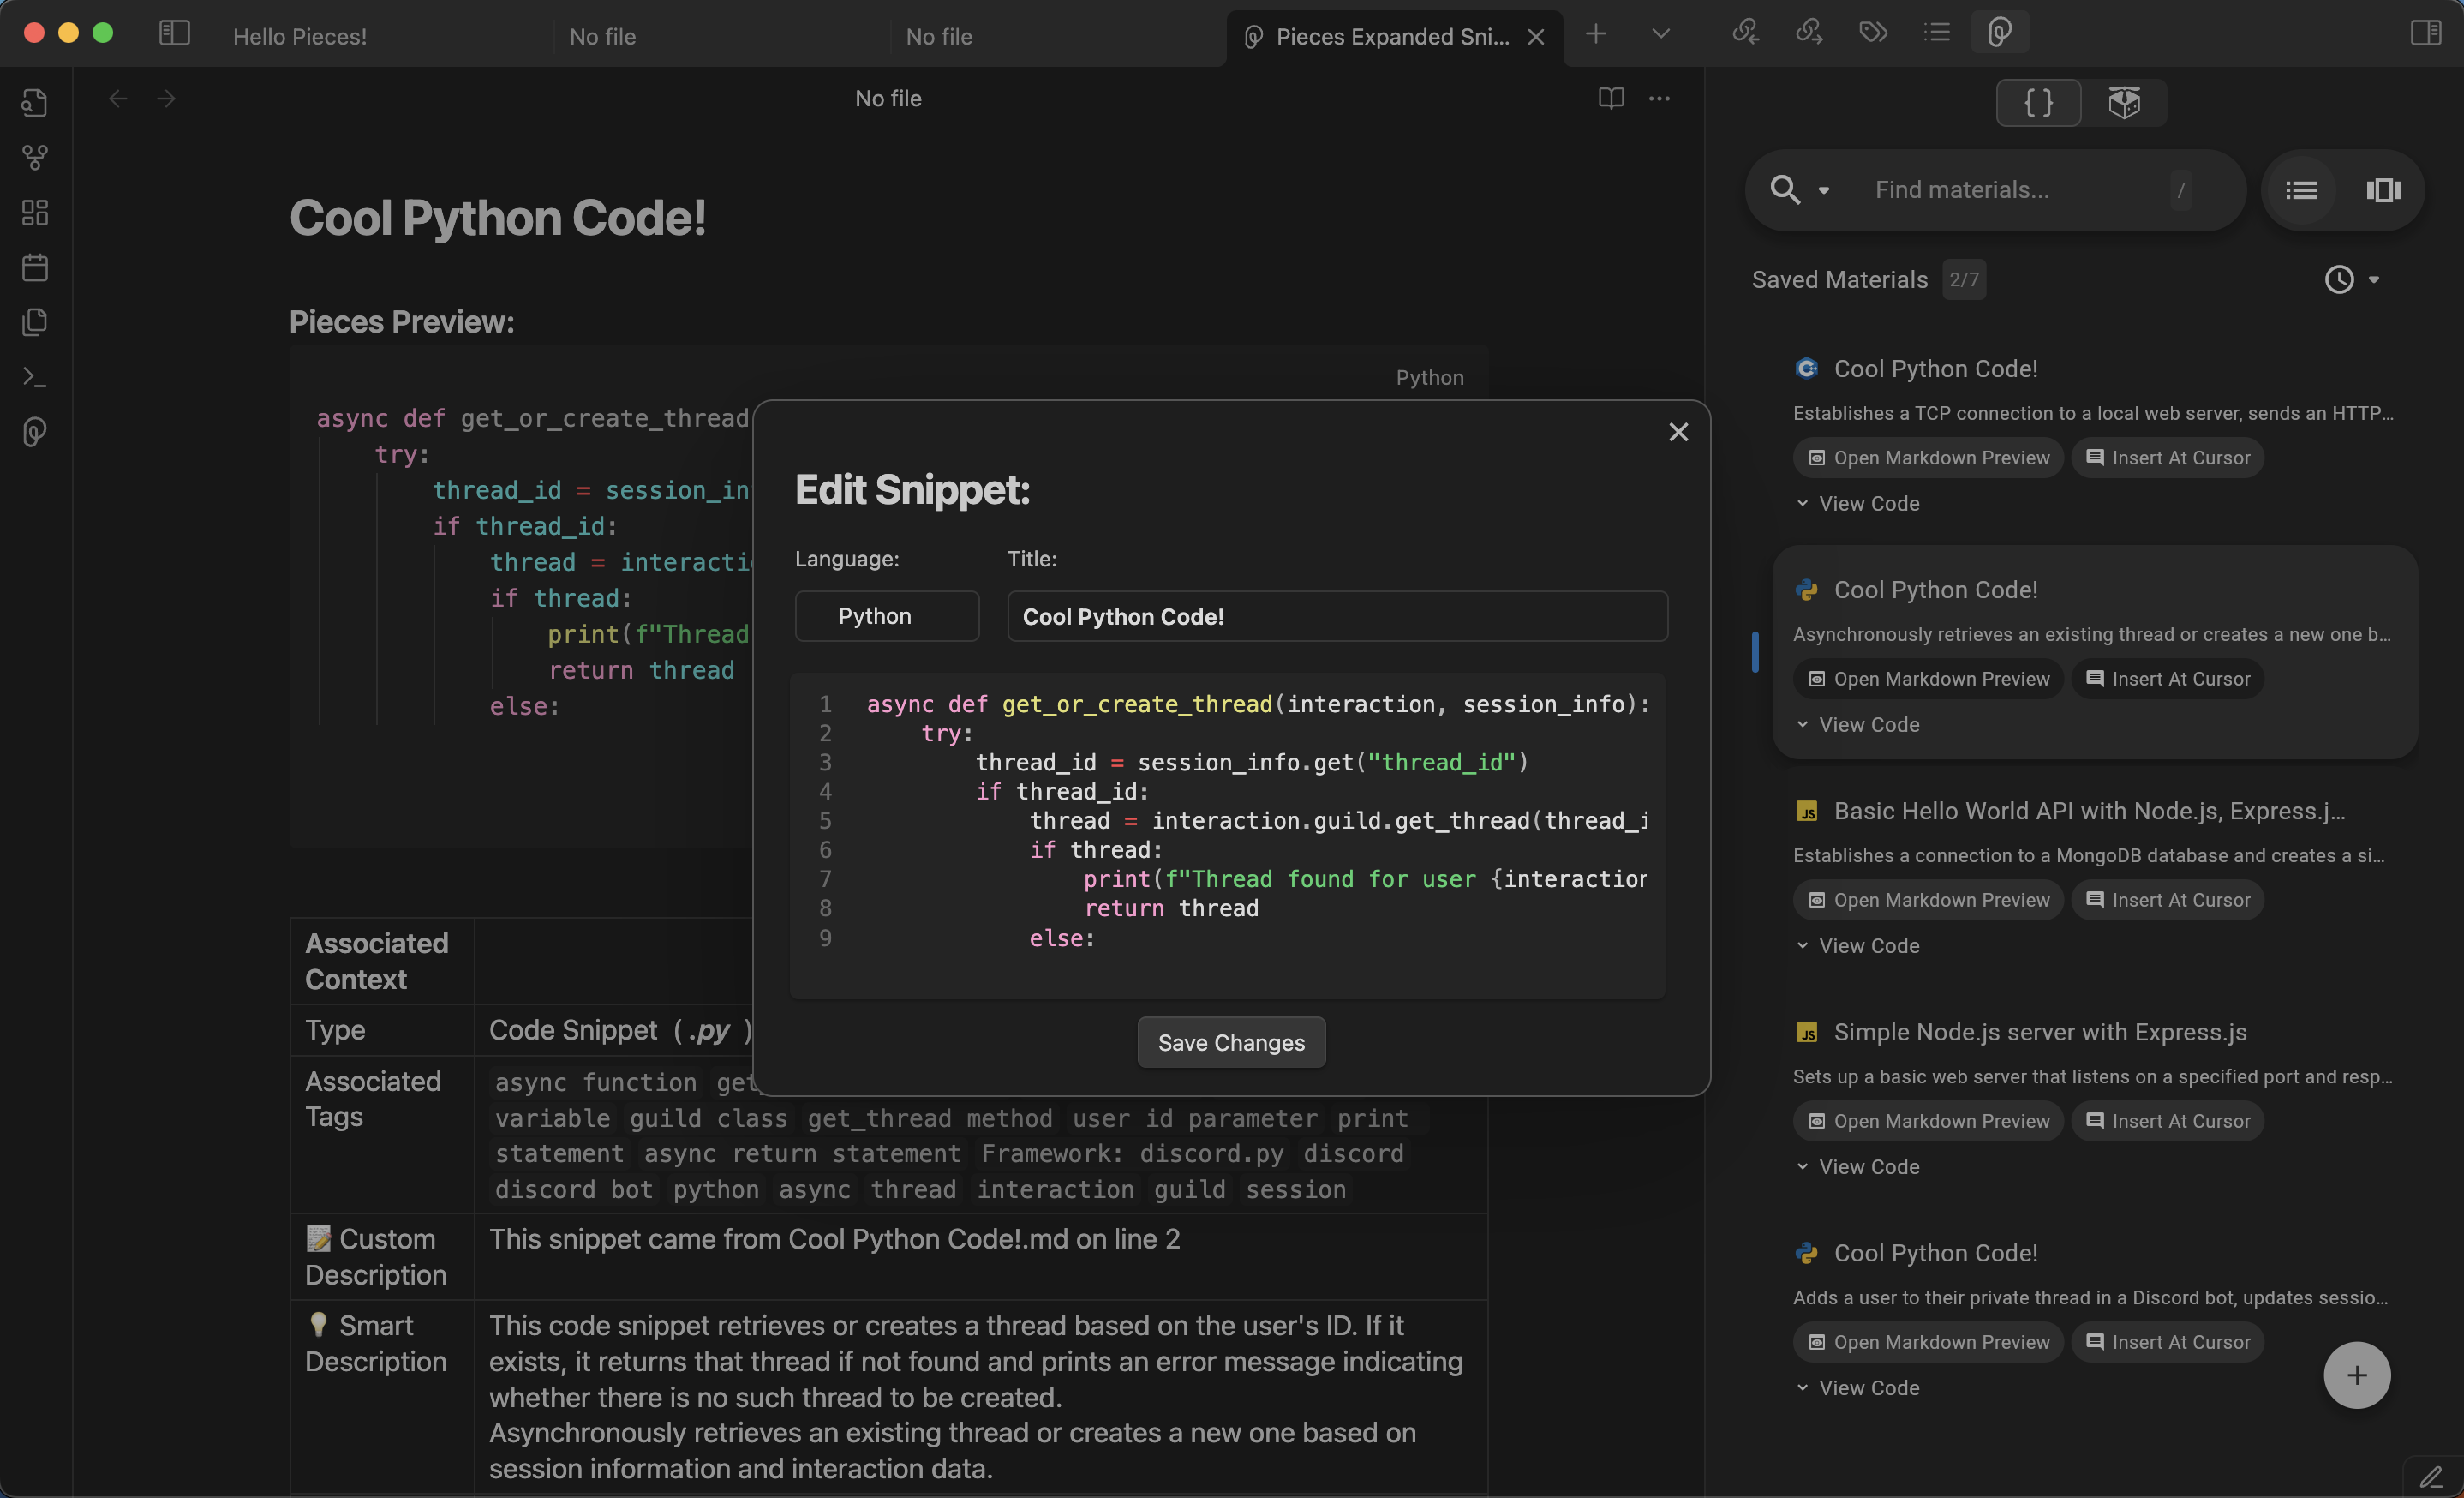Edit the snippet Title field

(x=1337, y=616)
